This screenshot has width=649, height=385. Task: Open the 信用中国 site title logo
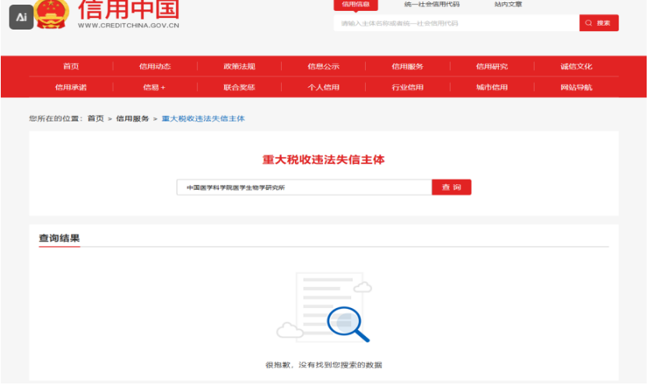pyautogui.click(x=128, y=10)
